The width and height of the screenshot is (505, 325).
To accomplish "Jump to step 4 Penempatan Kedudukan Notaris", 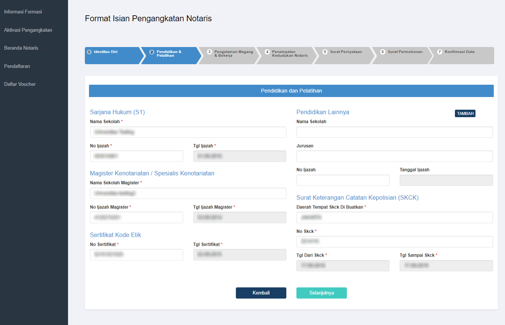I will [286, 55].
